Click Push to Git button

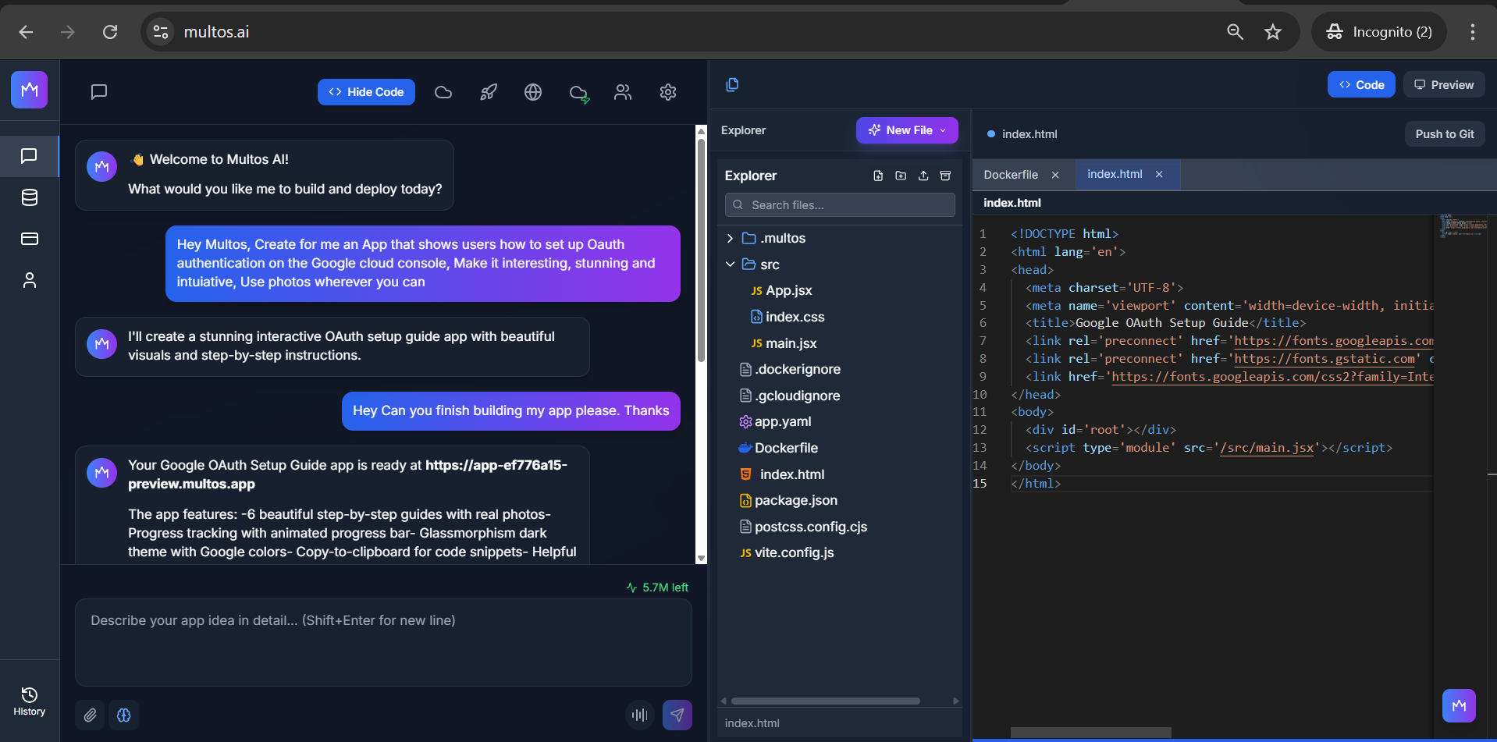1445,134
